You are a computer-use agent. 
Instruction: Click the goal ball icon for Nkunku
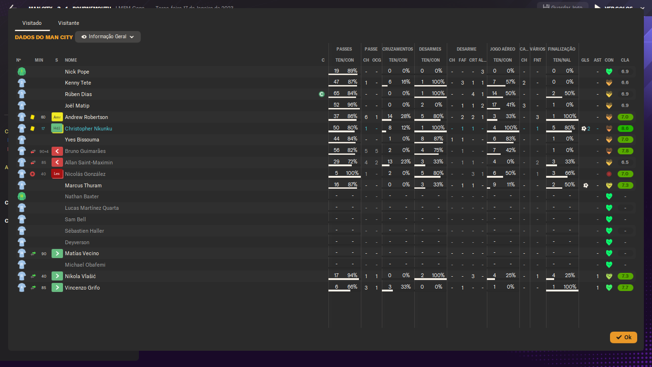coord(584,129)
